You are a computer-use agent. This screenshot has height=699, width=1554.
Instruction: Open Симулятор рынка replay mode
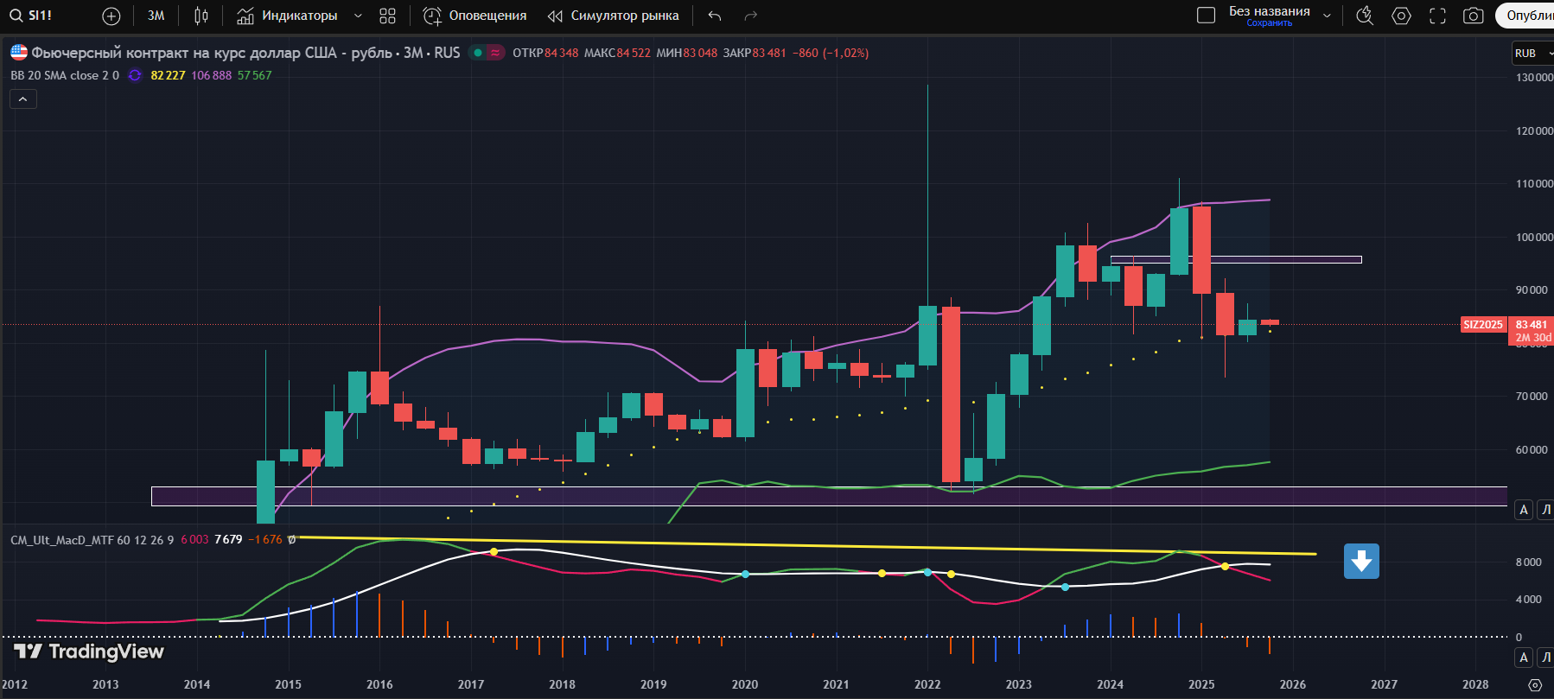614,16
